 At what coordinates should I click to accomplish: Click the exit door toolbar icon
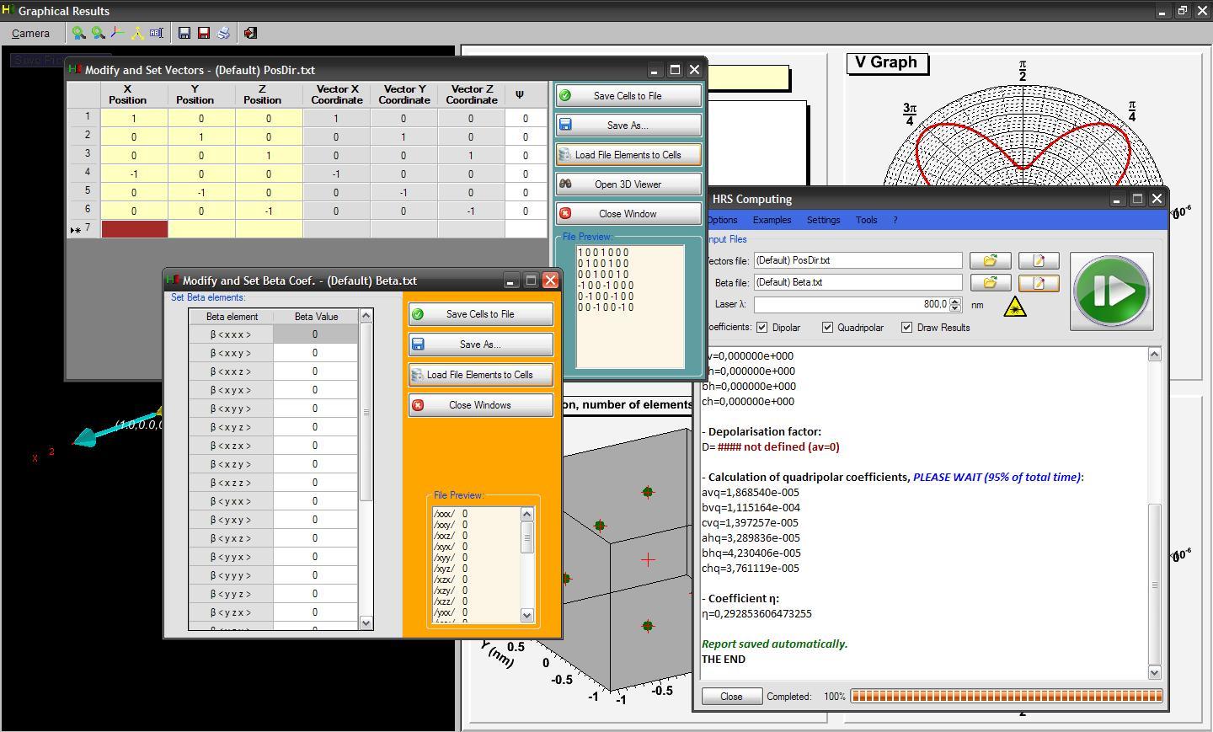tap(250, 33)
